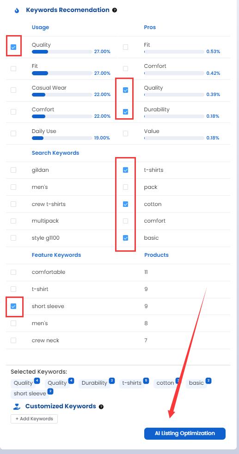This screenshot has height=454, width=239.
Task: Check the Value pros checkbox
Action: point(125,133)
